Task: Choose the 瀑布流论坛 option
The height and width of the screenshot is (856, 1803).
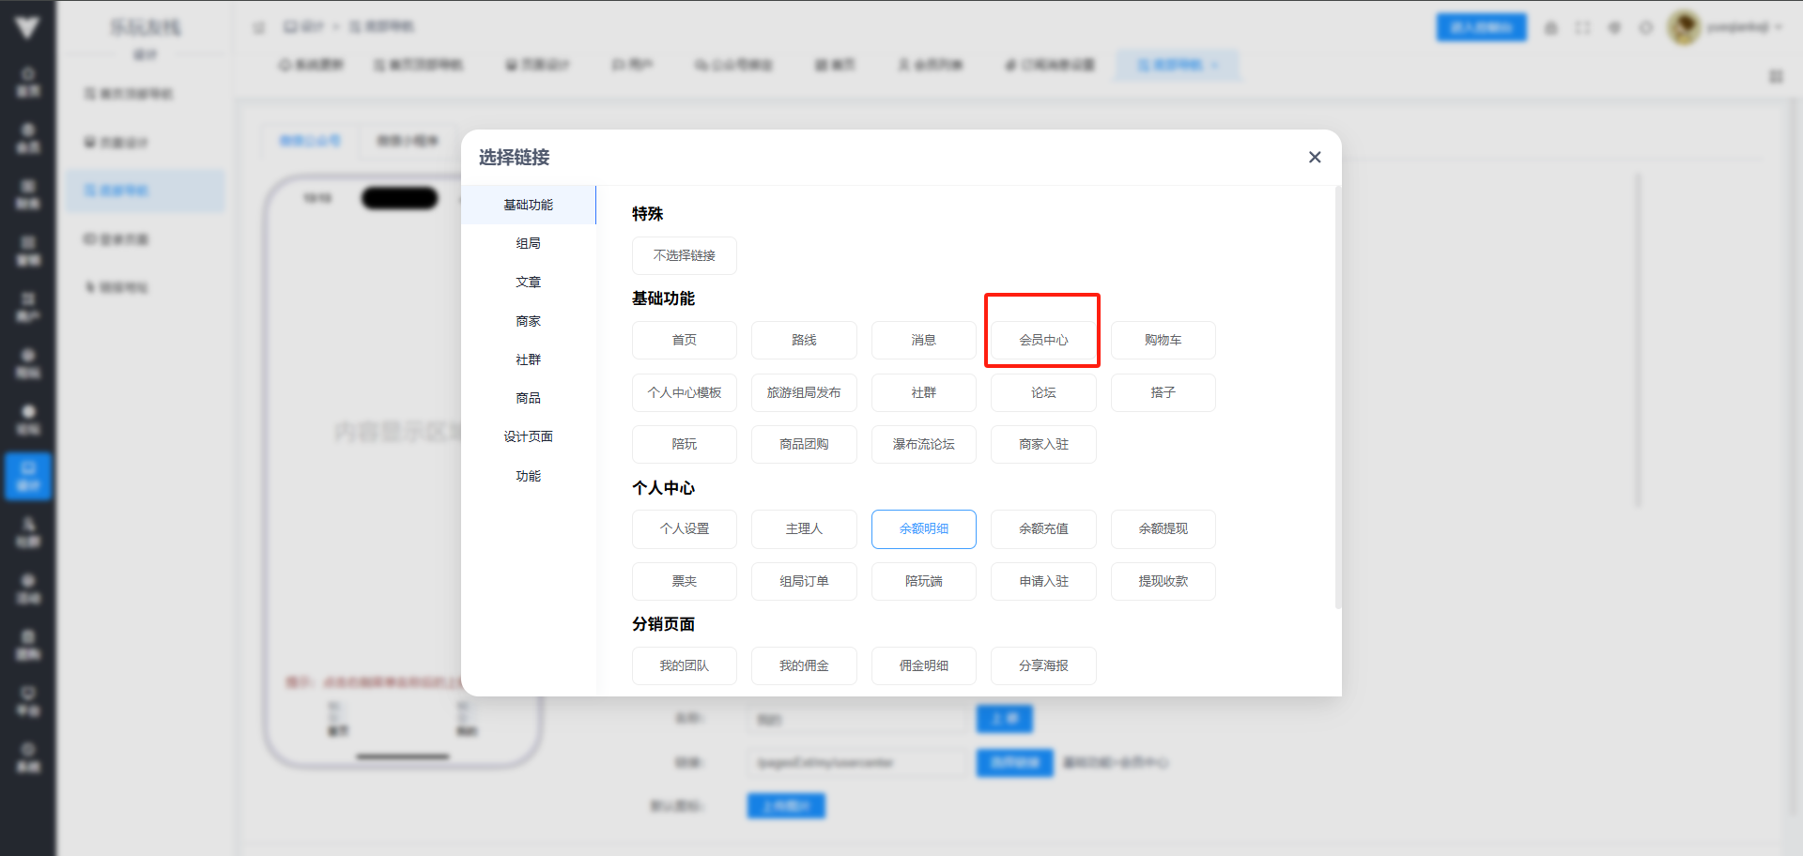Action: [x=923, y=444]
